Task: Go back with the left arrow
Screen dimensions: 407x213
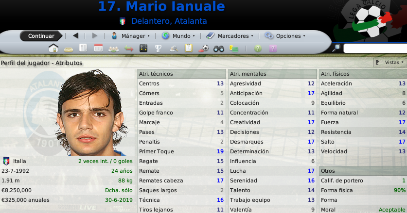Action: (x=75, y=36)
